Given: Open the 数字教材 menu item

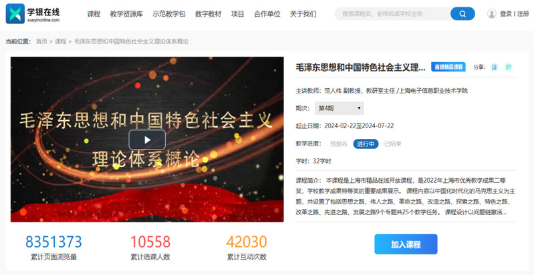Looking at the screenshot, I should (x=208, y=14).
